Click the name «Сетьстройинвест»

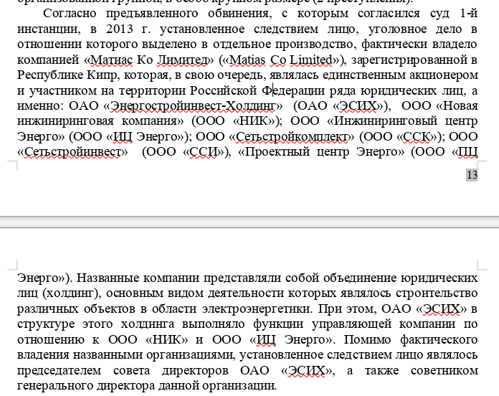pos(73,152)
